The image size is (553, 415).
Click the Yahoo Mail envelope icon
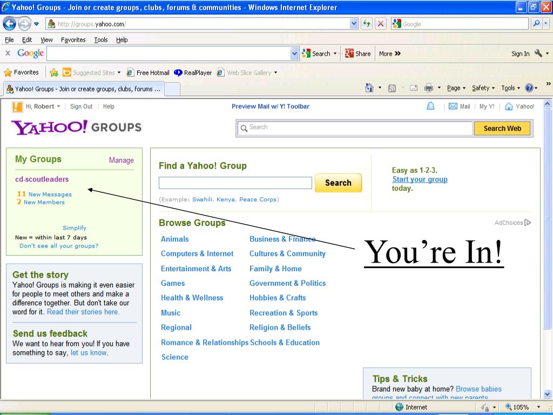(x=453, y=106)
